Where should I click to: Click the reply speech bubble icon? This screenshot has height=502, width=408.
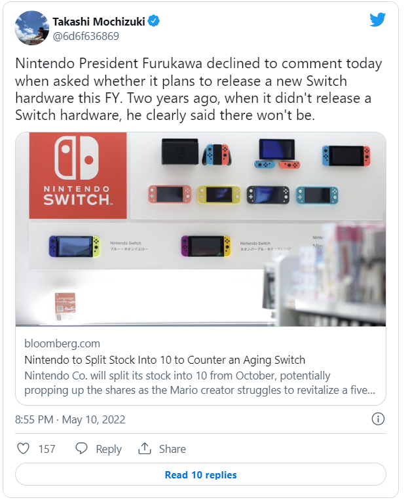click(x=81, y=449)
